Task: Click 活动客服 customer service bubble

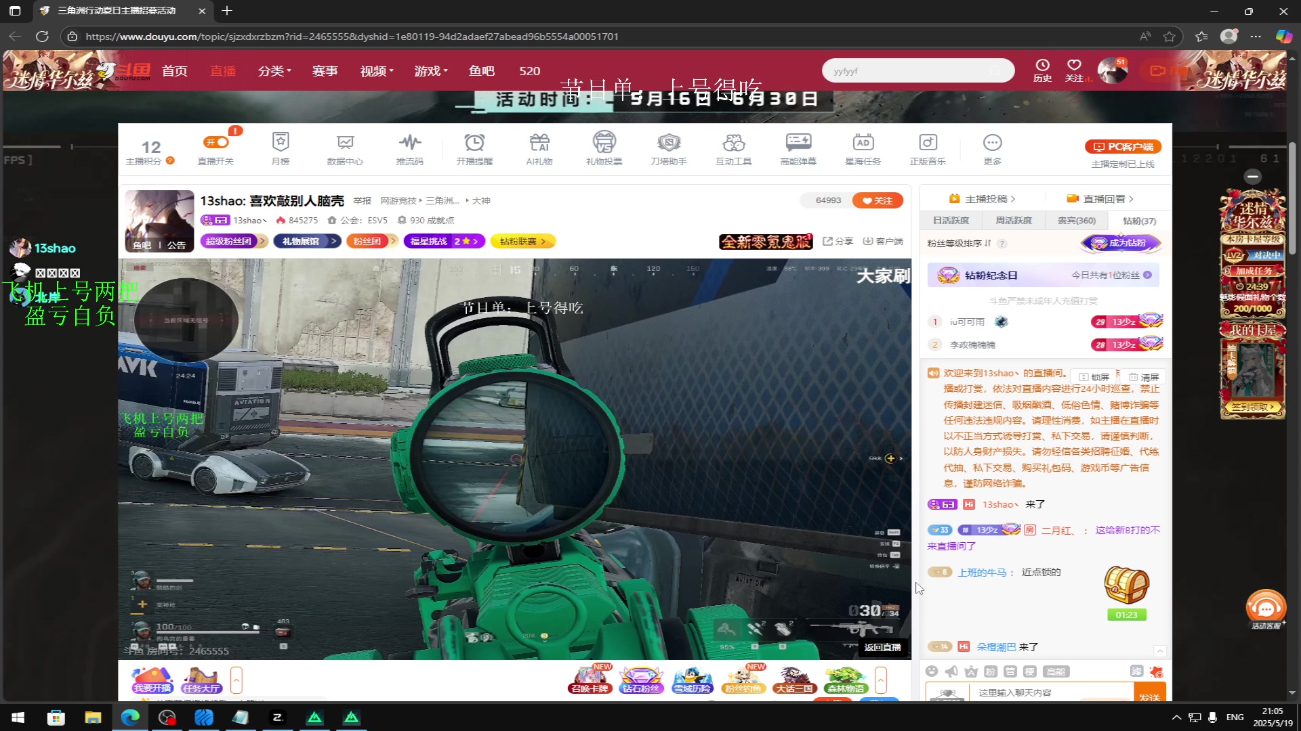Action: pyautogui.click(x=1266, y=610)
